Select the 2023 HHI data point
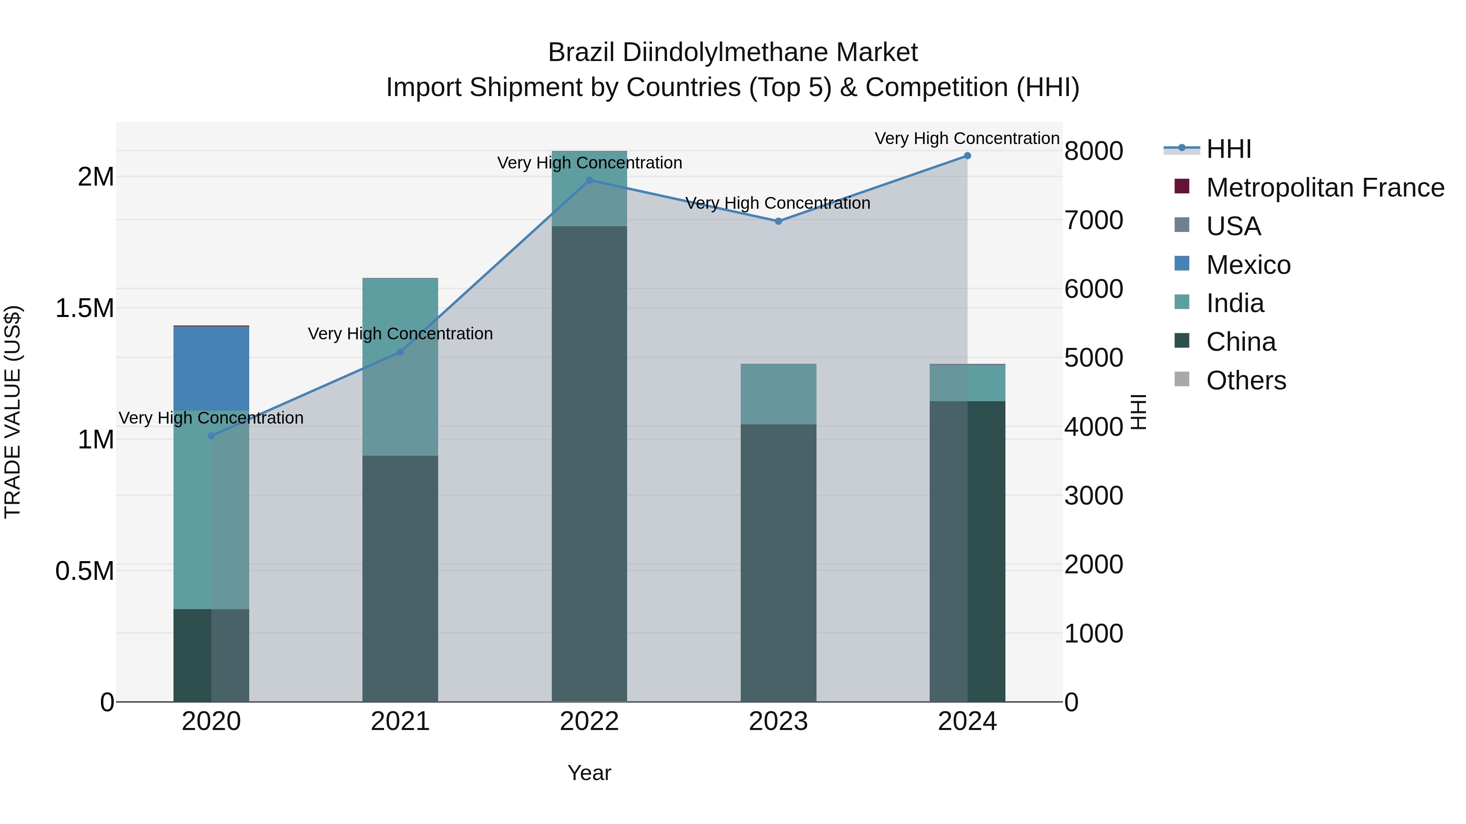1466x824 pixels. point(779,221)
